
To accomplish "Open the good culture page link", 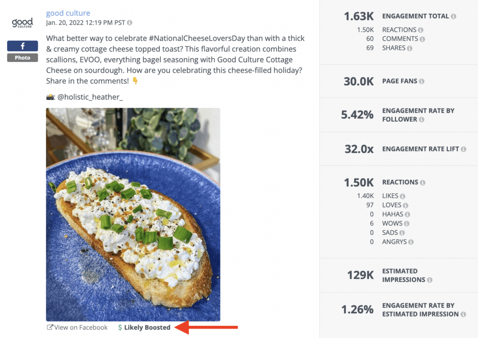I will [68, 13].
